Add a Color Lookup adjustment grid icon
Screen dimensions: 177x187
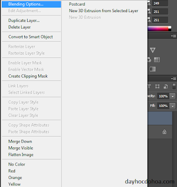[x=157, y=60]
